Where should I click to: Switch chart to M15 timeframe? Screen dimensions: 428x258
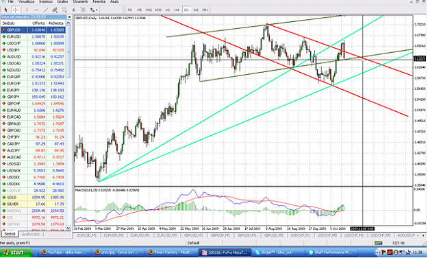(x=149, y=10)
